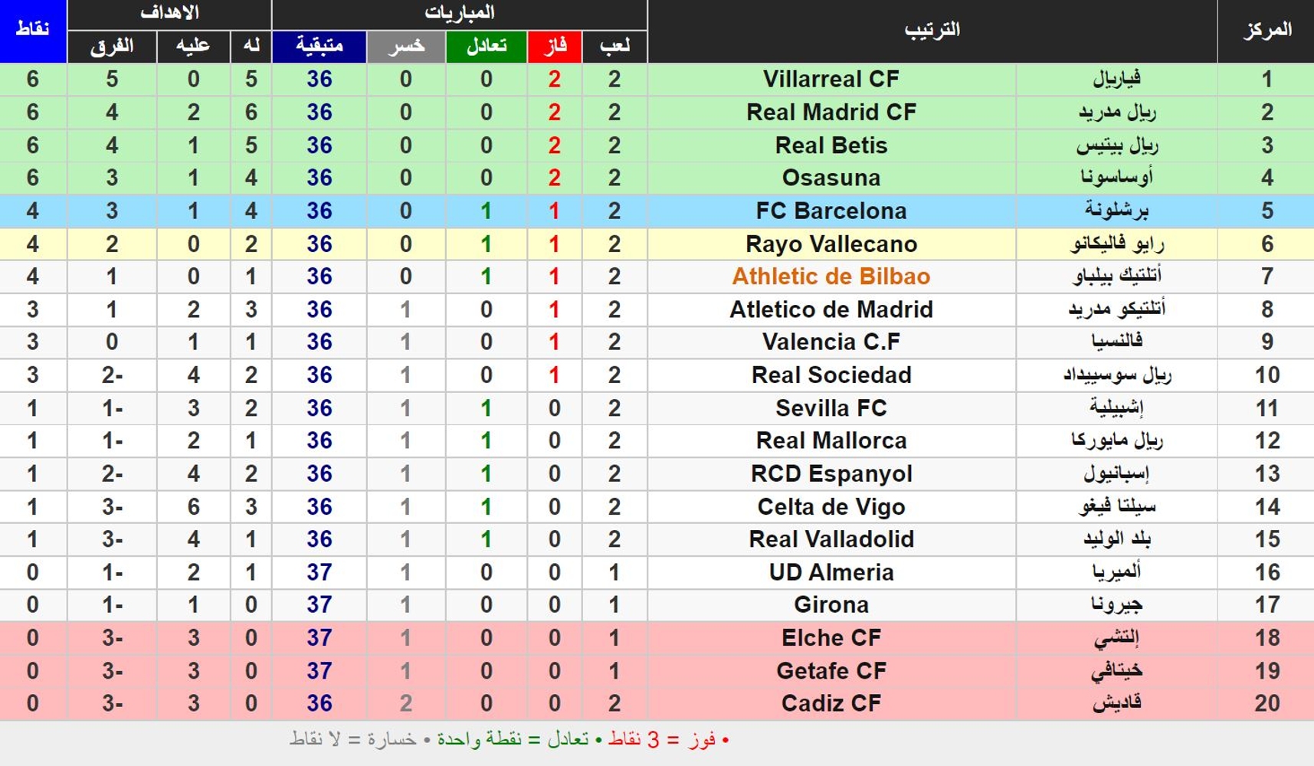Click the FC Barcelona team name
Viewport: 1314px width, 766px height.
(x=831, y=211)
